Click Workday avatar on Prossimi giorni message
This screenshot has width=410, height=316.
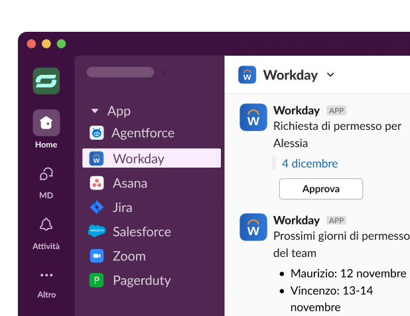tap(253, 227)
